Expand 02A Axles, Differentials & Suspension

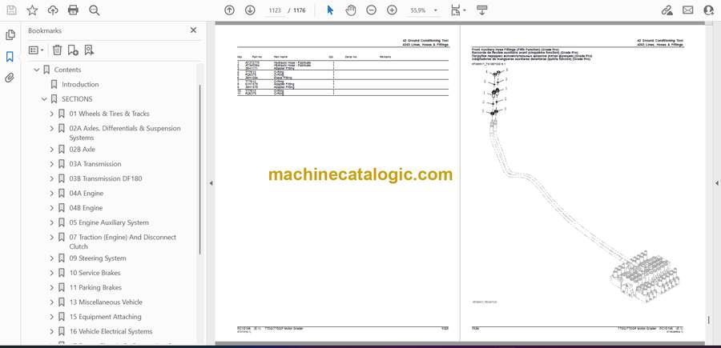51,129
